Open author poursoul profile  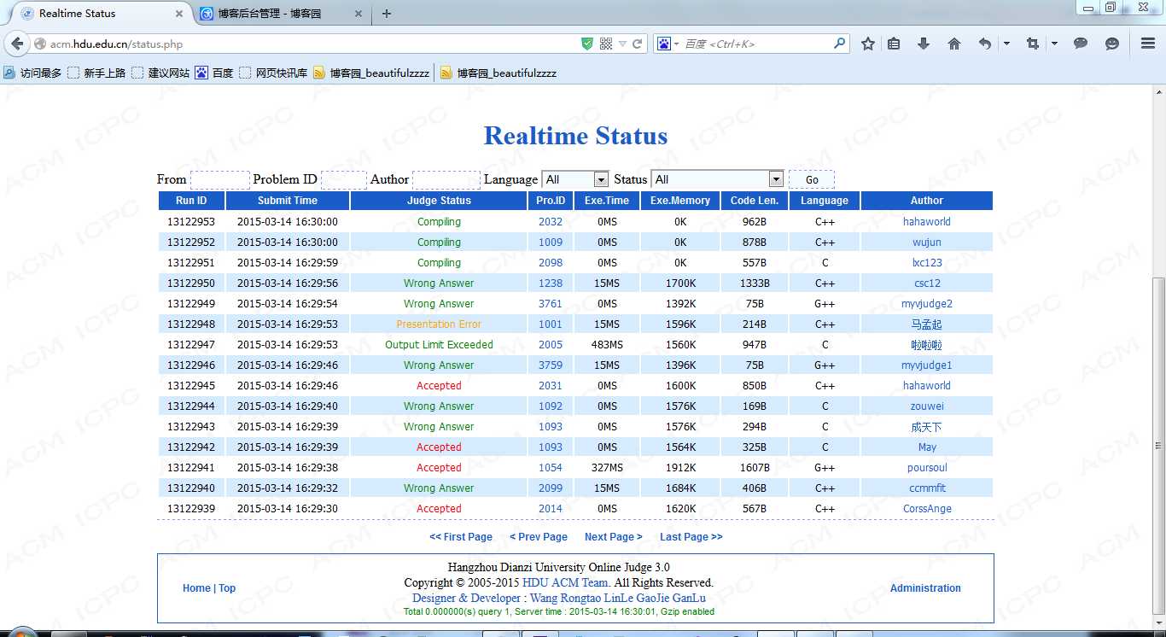[x=927, y=468]
